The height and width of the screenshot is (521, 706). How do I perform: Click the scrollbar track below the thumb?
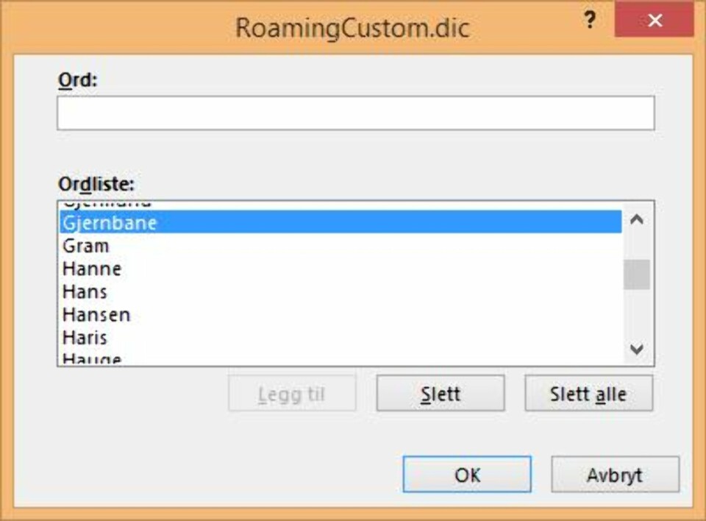pyautogui.click(x=637, y=315)
